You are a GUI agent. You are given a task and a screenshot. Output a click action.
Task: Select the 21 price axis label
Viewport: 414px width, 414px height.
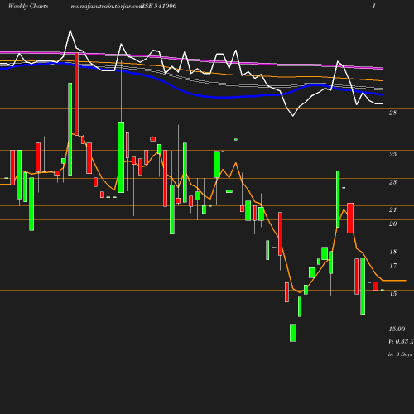[x=392, y=209]
